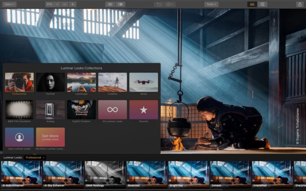Expand the Professional collection selector

click(35, 157)
